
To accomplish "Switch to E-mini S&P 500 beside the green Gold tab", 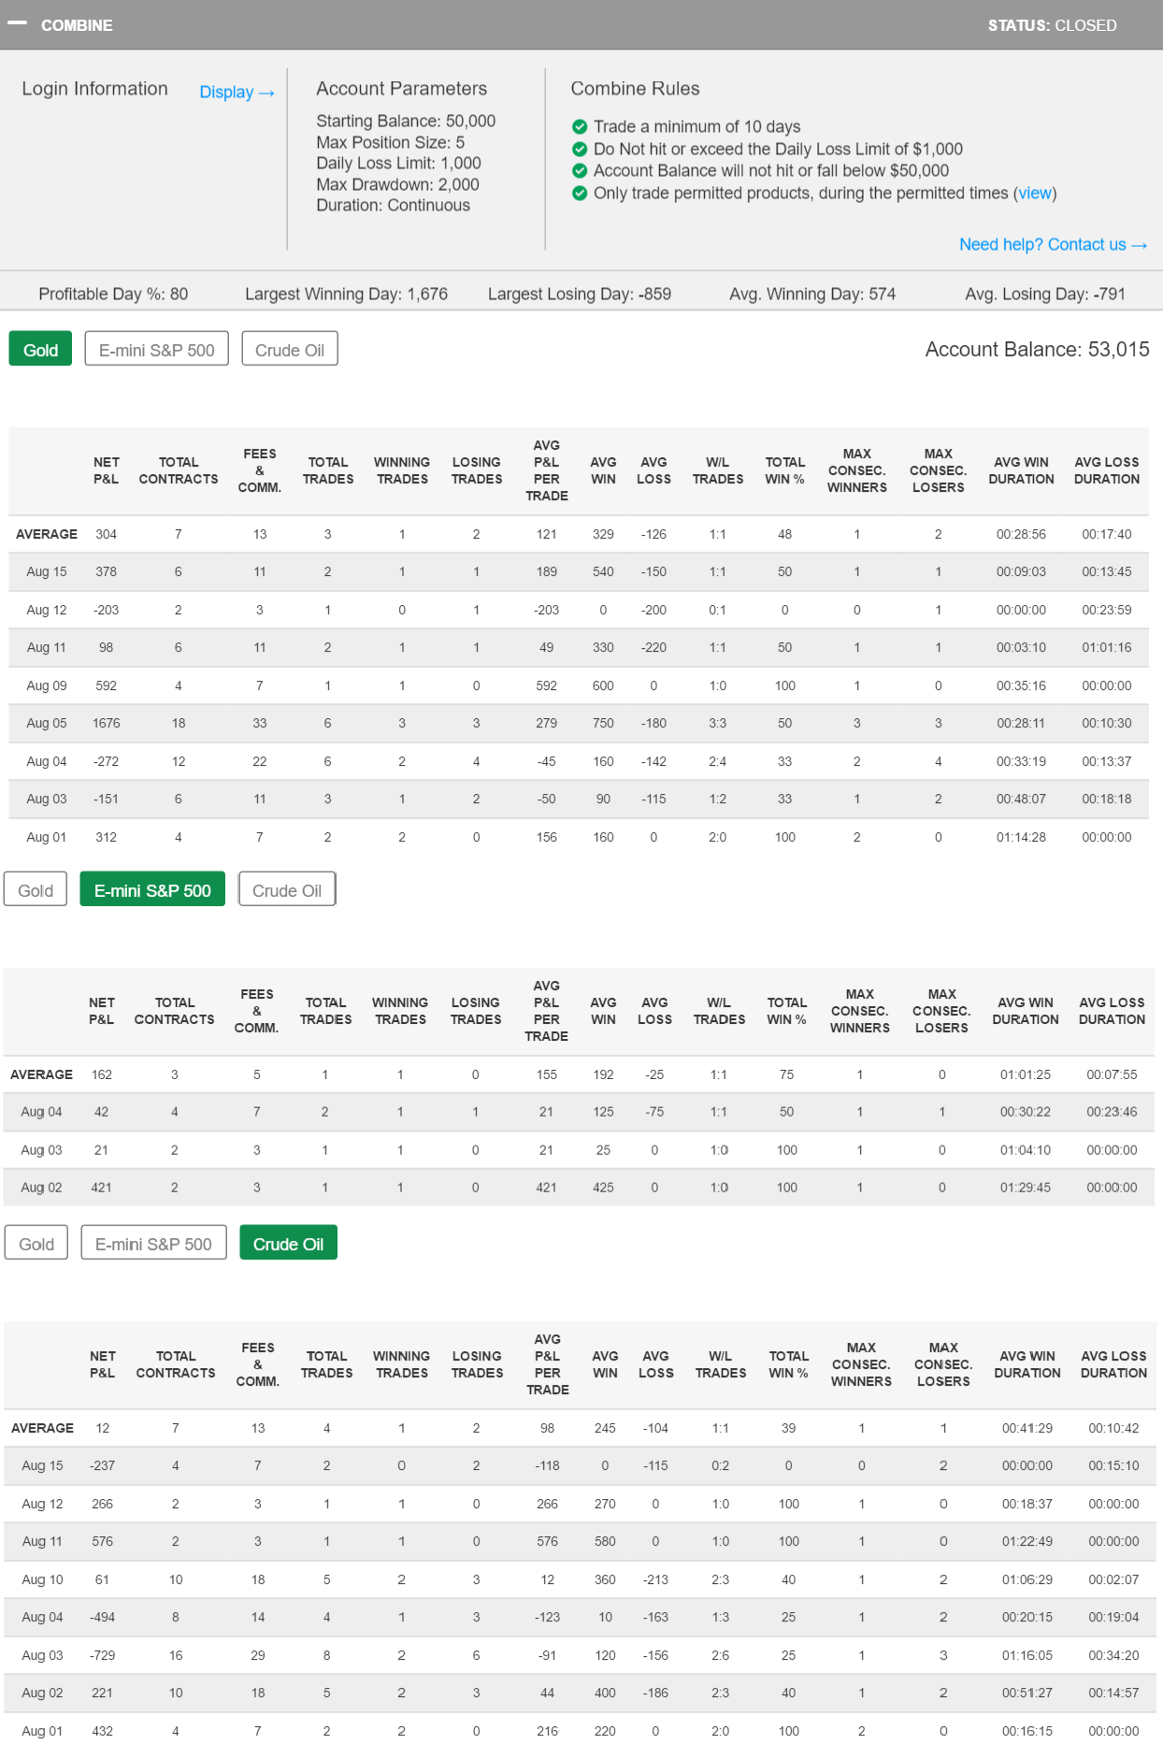I will [156, 350].
